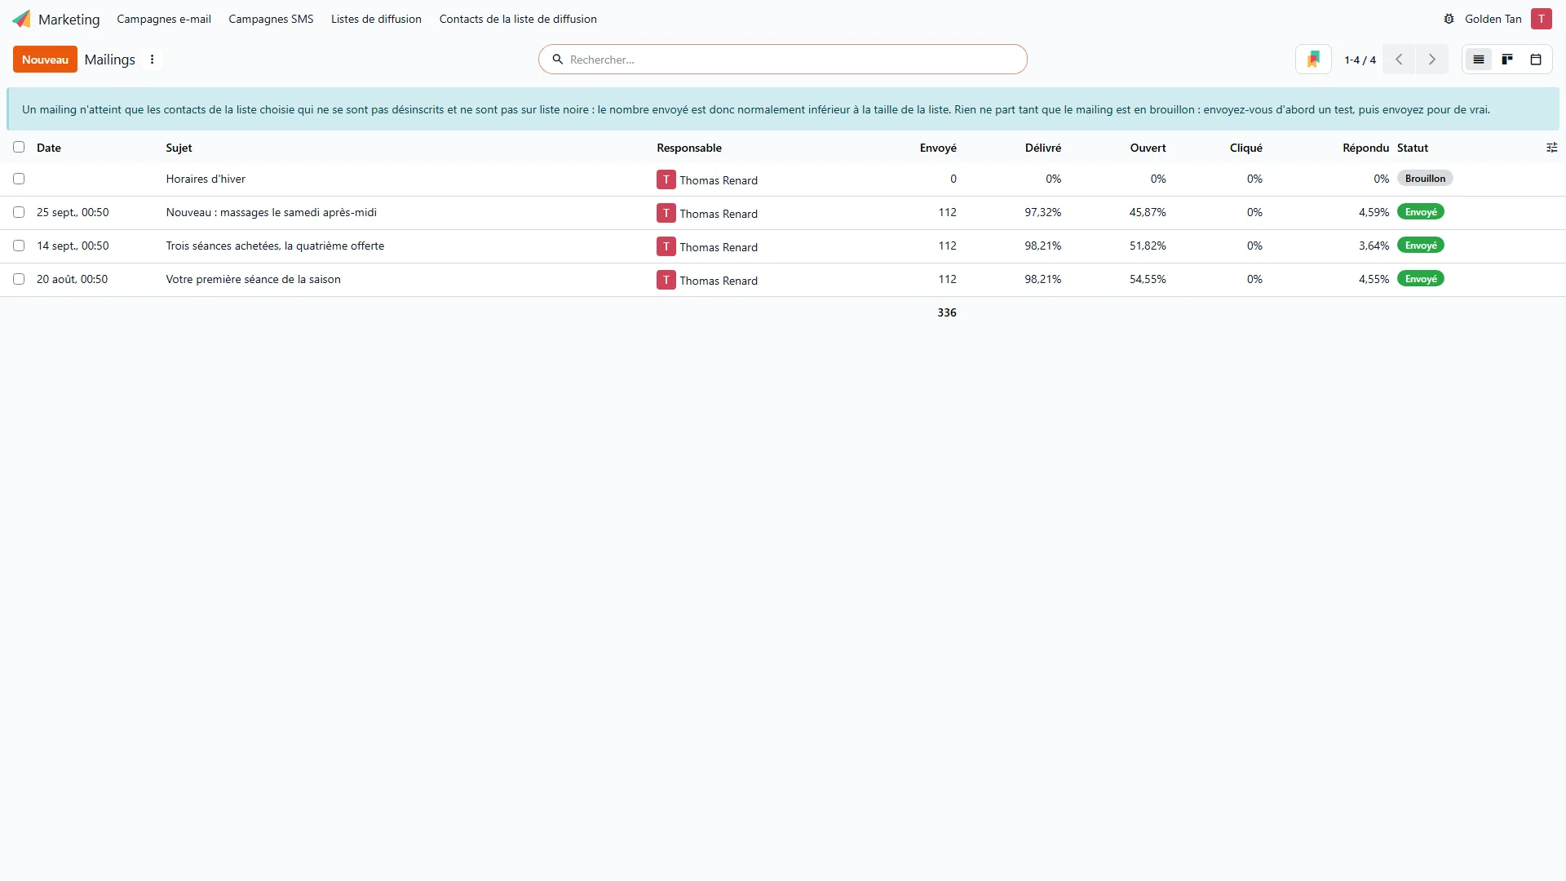Open the Mailings actions kebab menu
This screenshot has height=881, width=1566.
click(x=152, y=60)
